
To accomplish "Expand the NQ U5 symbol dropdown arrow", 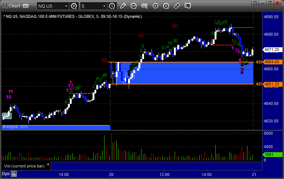I will tap(66, 6).
